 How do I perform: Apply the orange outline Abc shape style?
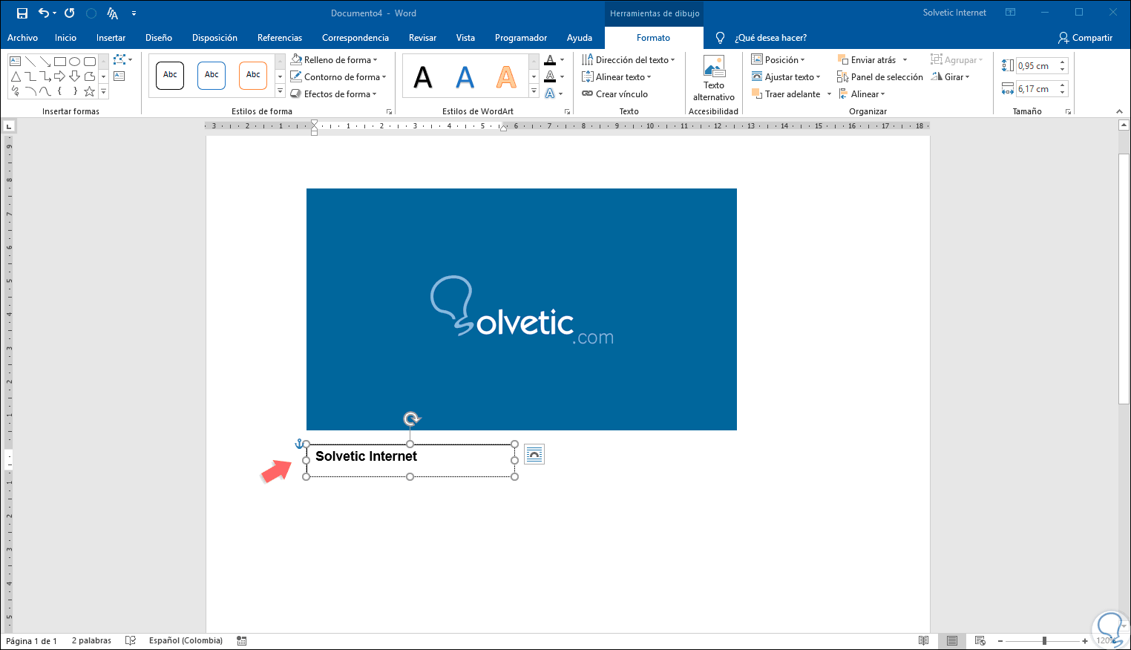click(x=253, y=75)
